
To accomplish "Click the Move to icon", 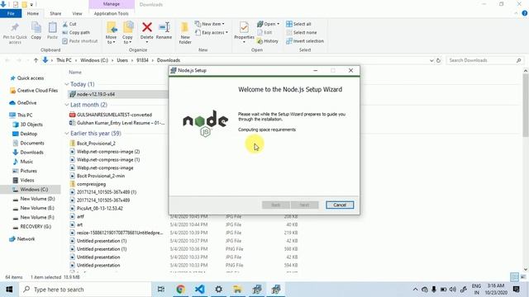I will point(112,28).
